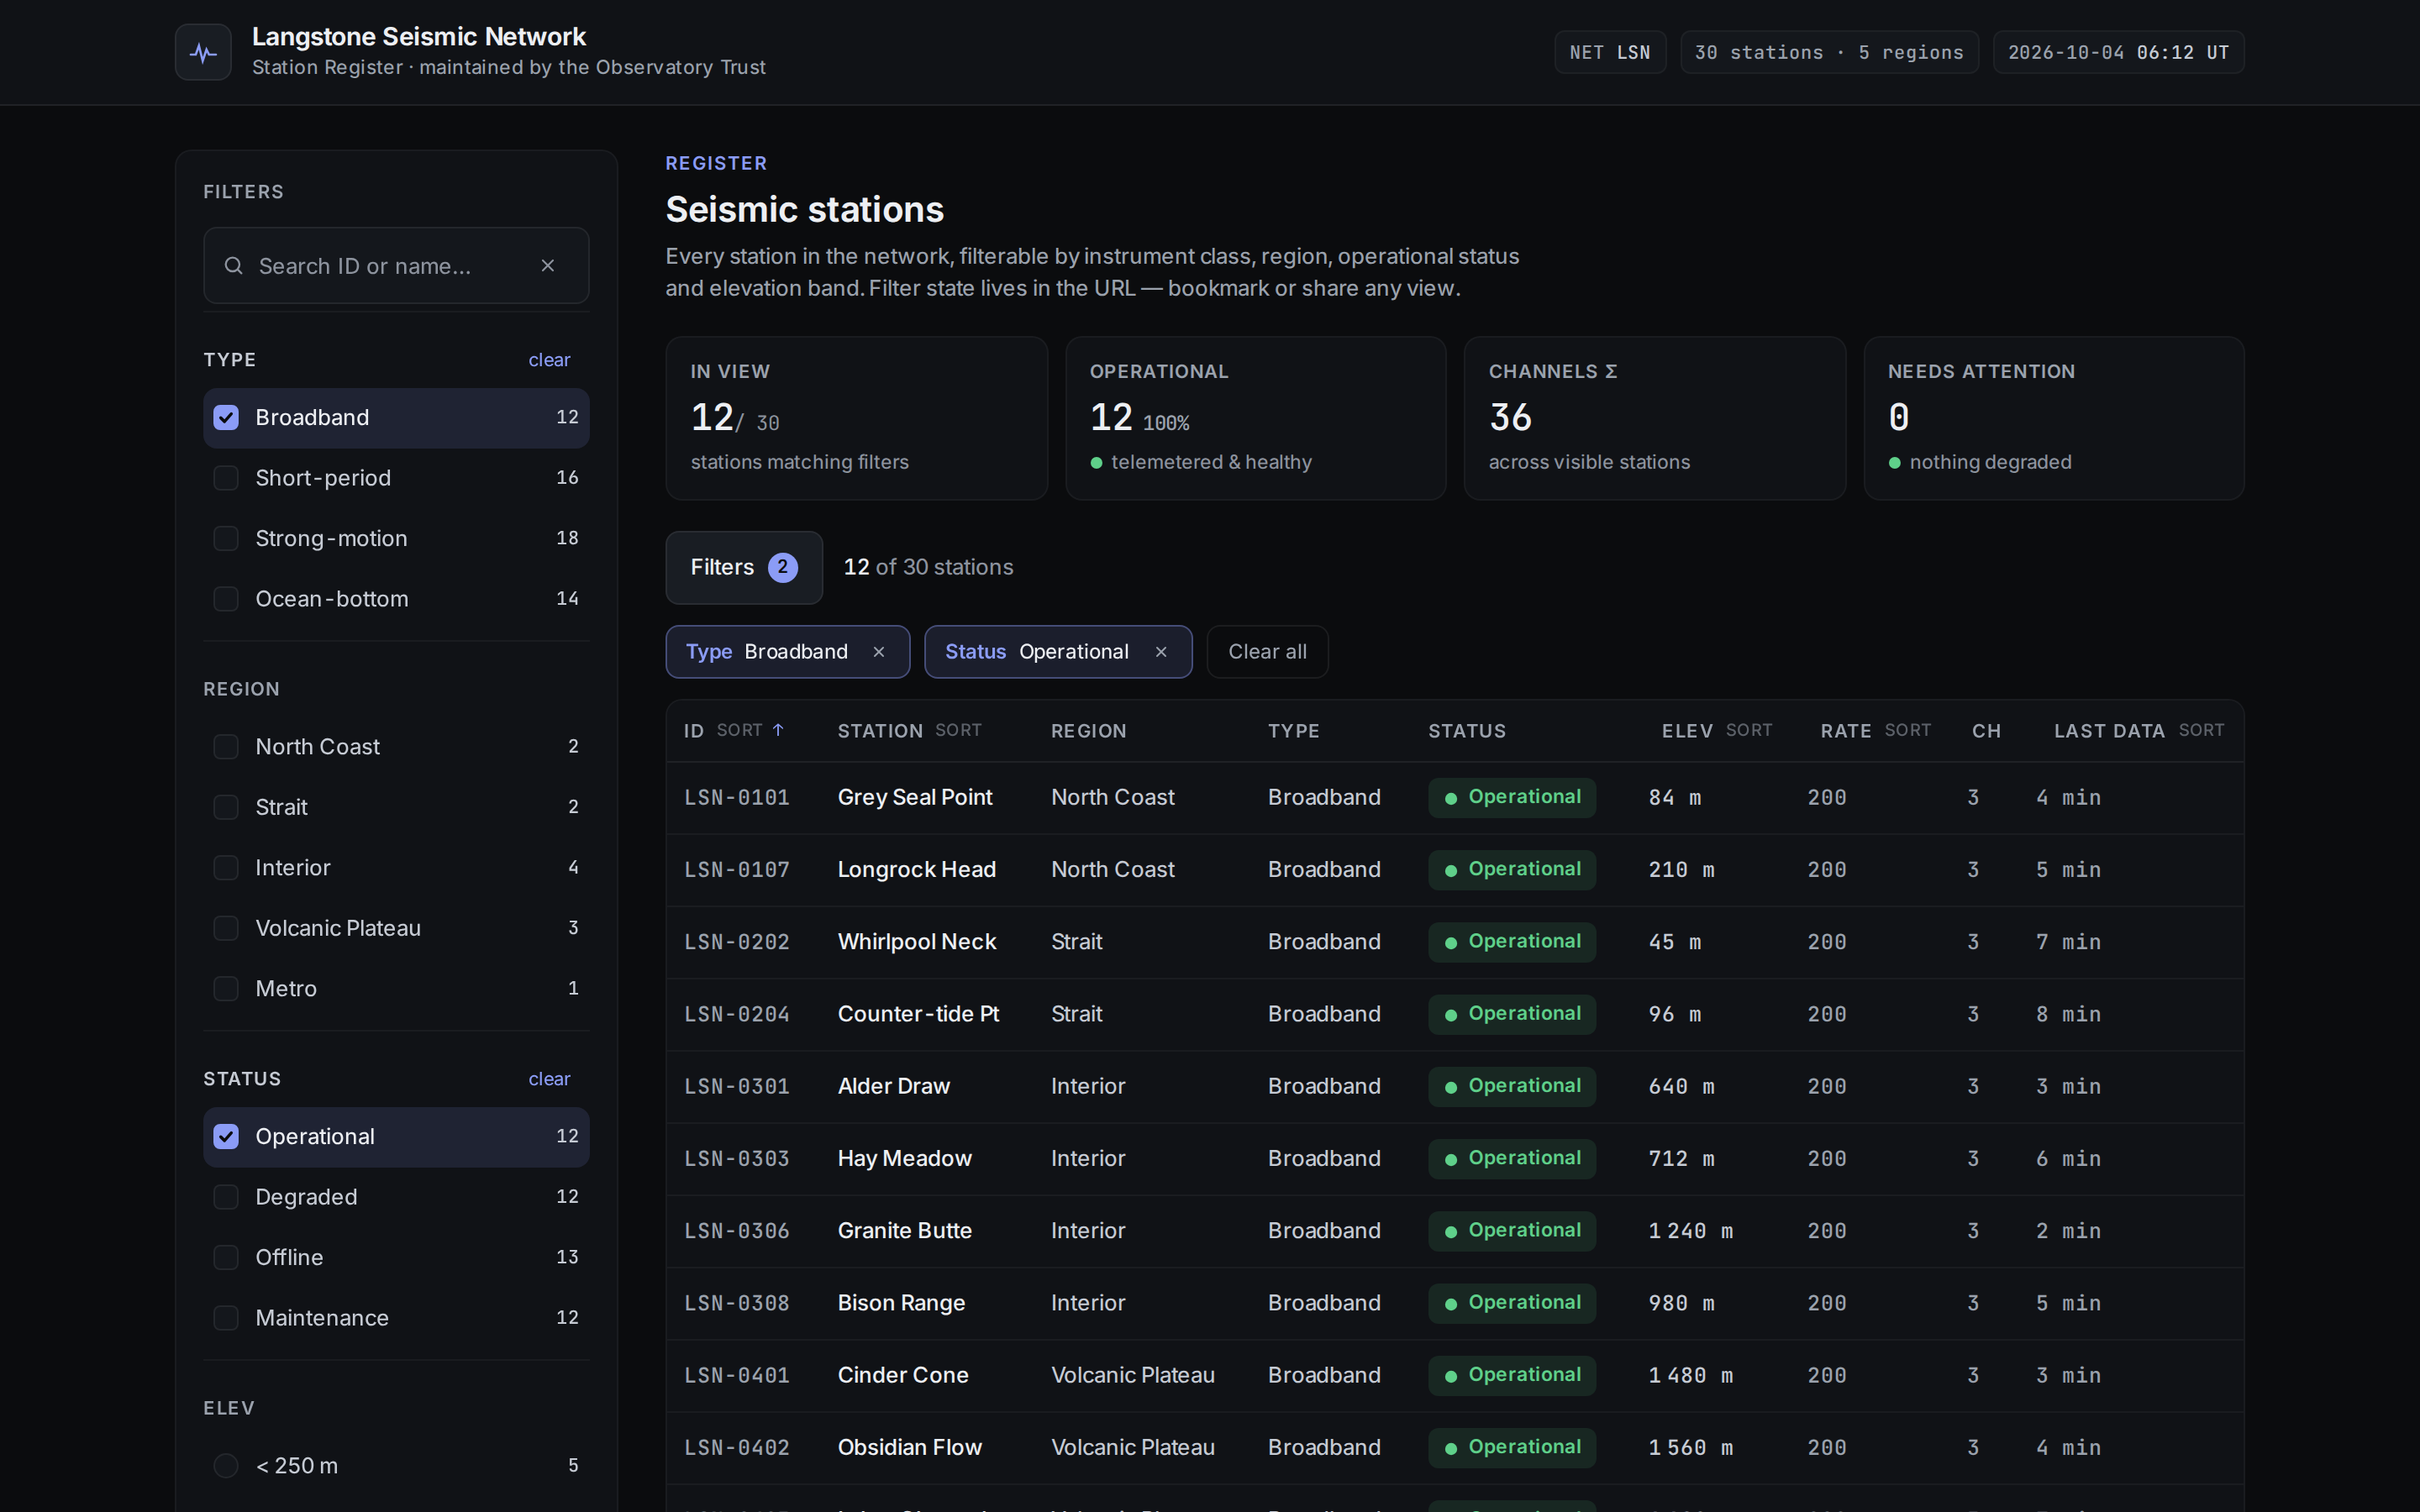Enable the Short-period type filter
This screenshot has width=2420, height=1512.
[x=226, y=478]
